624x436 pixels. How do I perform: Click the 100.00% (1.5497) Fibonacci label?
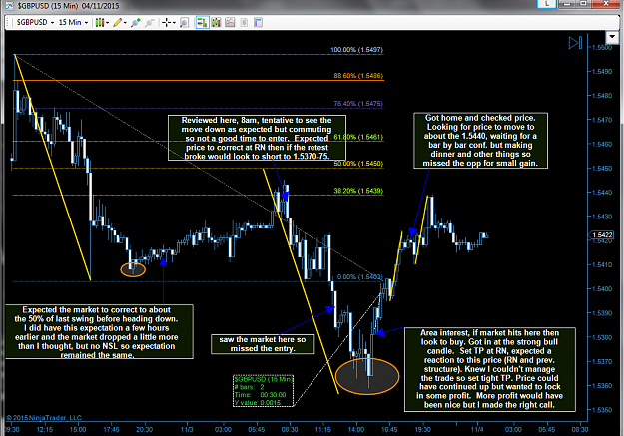tap(356, 50)
